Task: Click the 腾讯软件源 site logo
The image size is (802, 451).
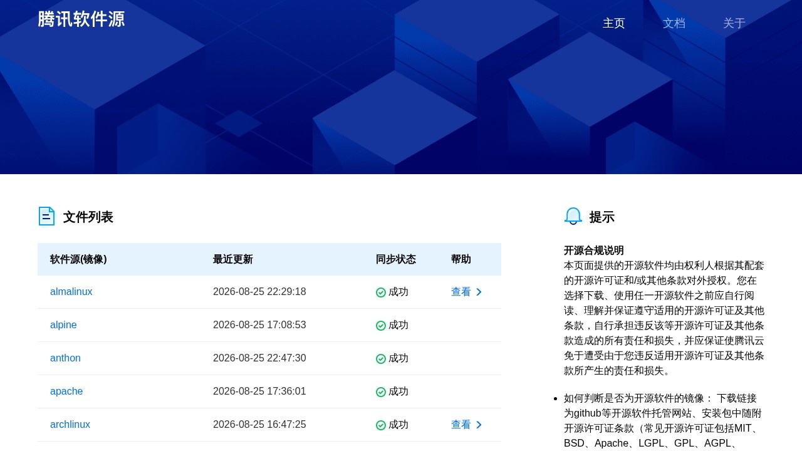Action: 81,19
